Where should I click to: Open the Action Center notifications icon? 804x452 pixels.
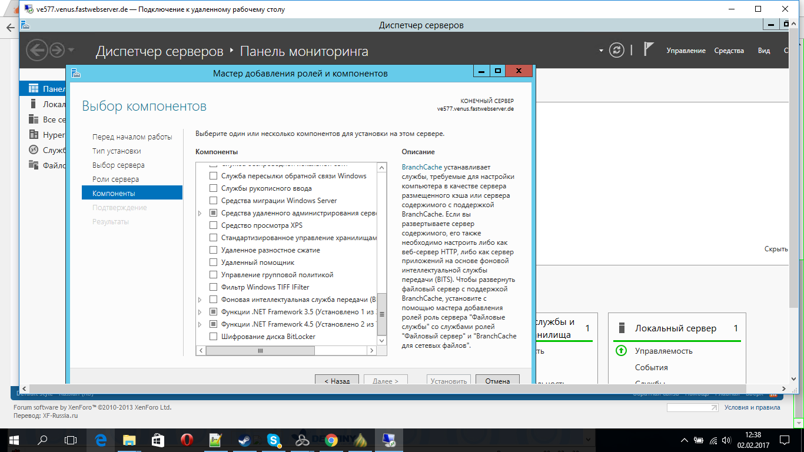tap(785, 440)
